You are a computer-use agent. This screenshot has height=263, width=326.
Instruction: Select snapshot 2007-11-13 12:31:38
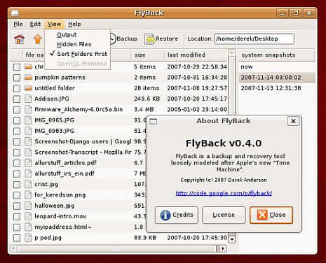coord(277,88)
